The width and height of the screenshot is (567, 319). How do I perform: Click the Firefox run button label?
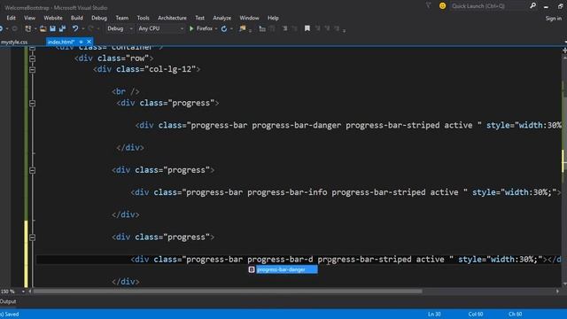pos(205,28)
